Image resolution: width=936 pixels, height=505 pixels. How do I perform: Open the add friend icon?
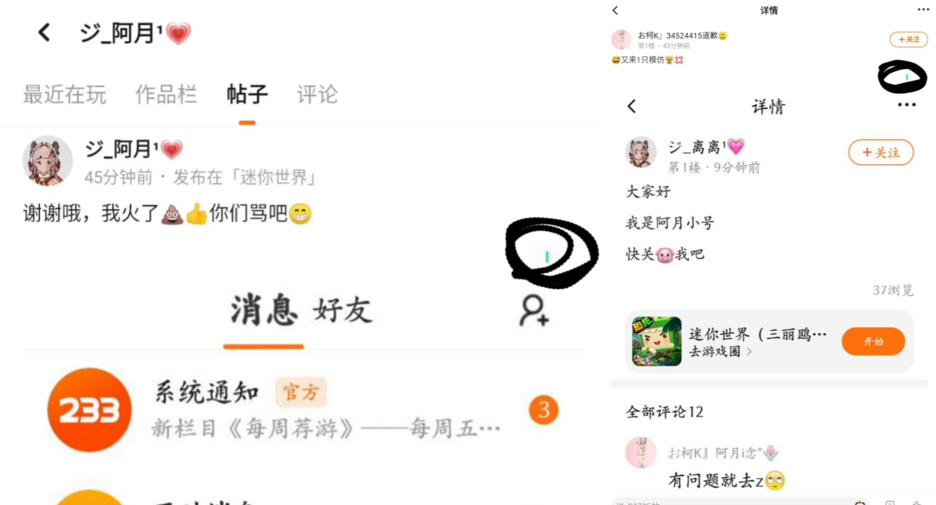[534, 310]
